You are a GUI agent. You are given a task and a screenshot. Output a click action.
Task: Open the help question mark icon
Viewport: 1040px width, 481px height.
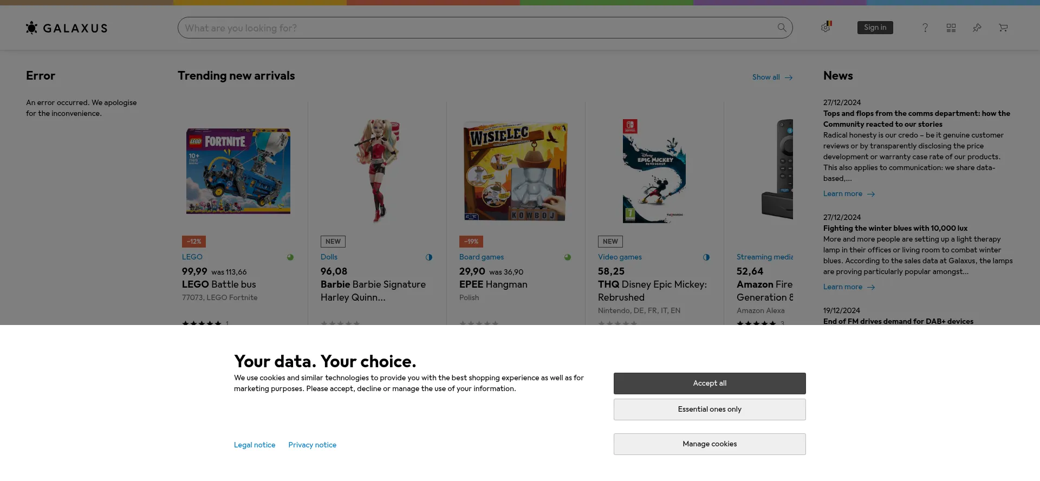(925, 28)
